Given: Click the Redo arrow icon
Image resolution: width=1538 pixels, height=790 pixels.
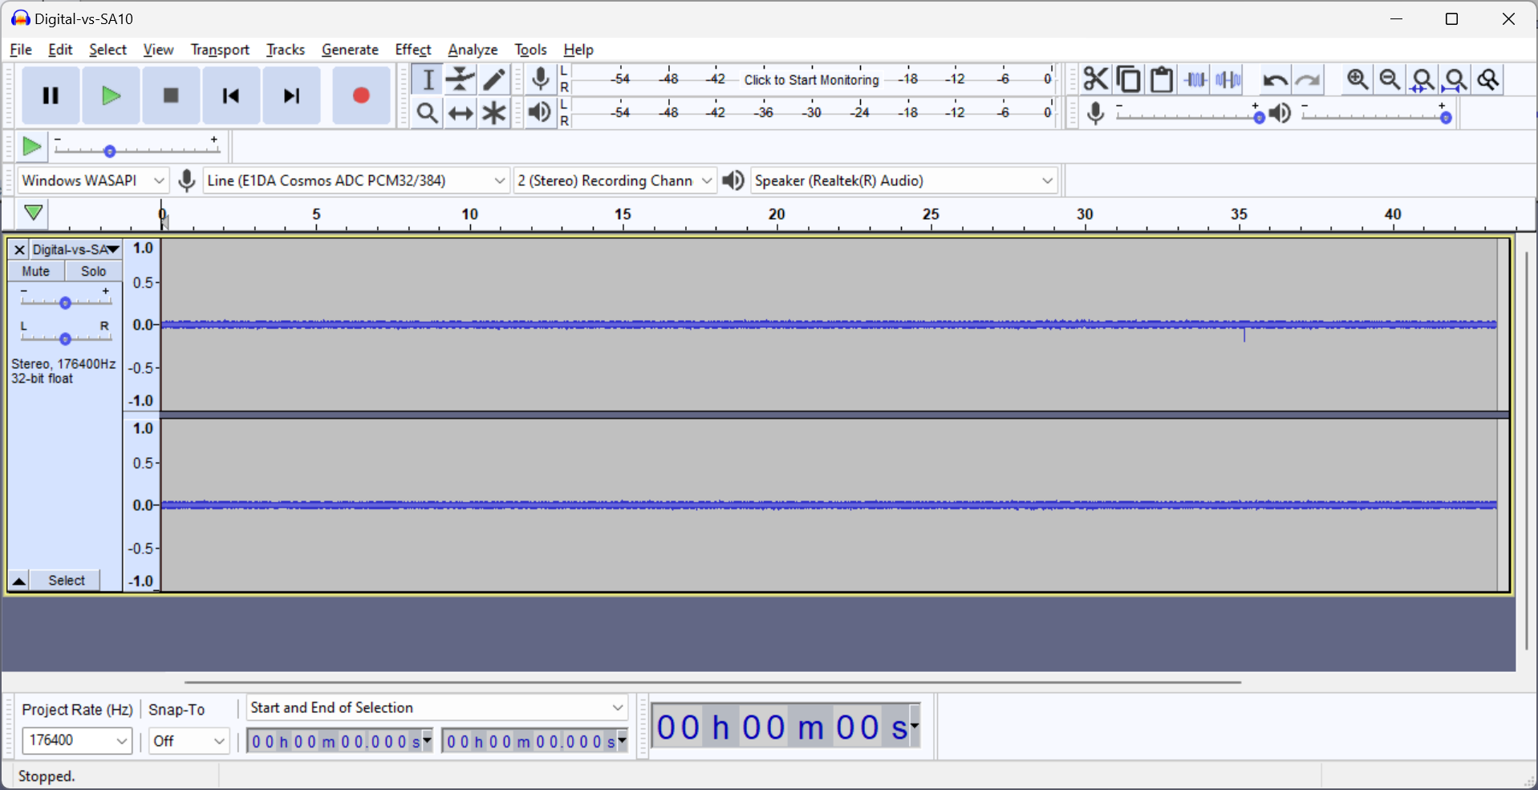Looking at the screenshot, I should tap(1308, 79).
